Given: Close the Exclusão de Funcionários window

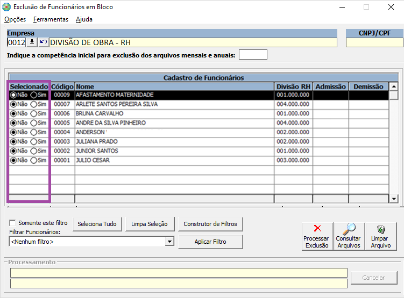Looking at the screenshot, I should (x=391, y=7).
